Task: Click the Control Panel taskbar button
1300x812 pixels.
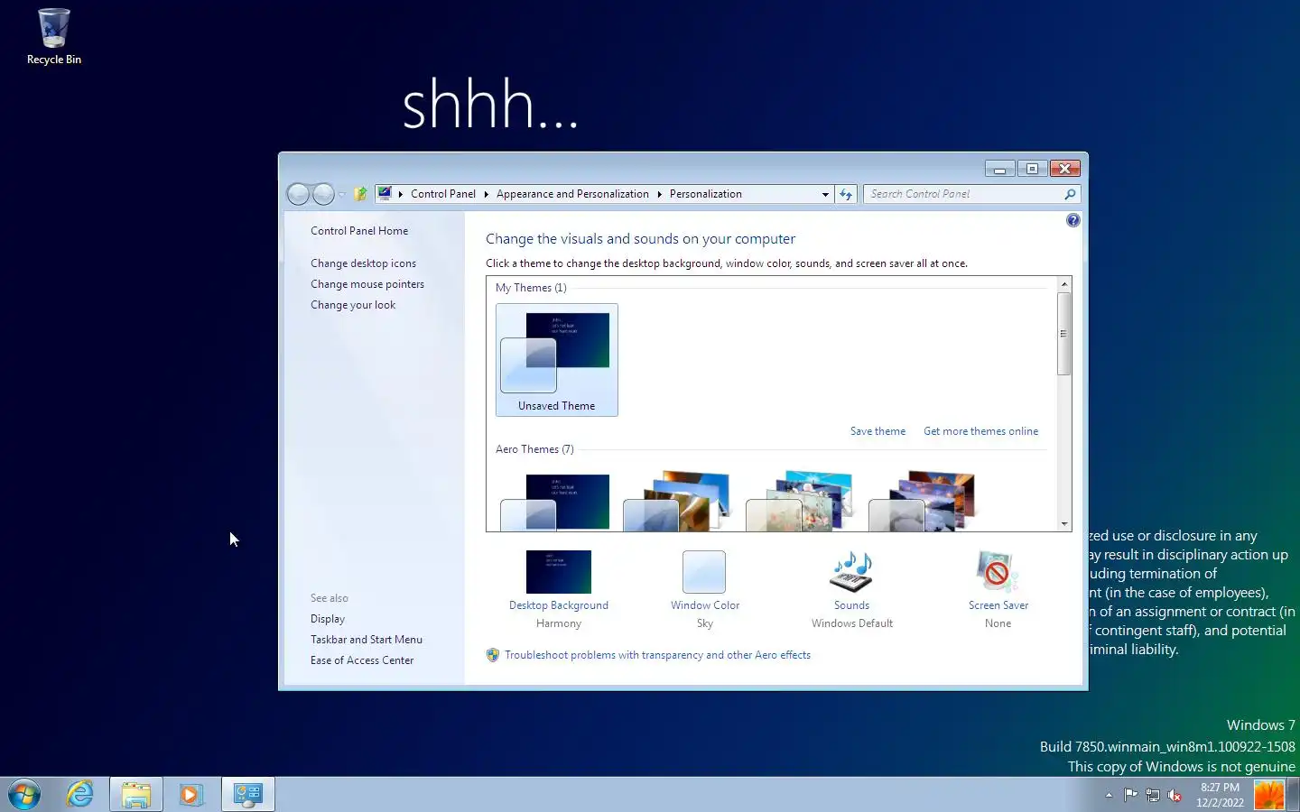Action: [248, 794]
